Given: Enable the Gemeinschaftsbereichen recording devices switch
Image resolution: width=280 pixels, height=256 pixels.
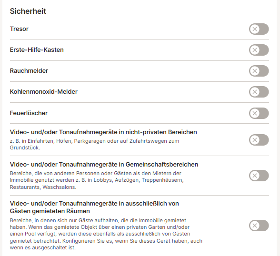Looking at the screenshot, I should pos(259,176).
